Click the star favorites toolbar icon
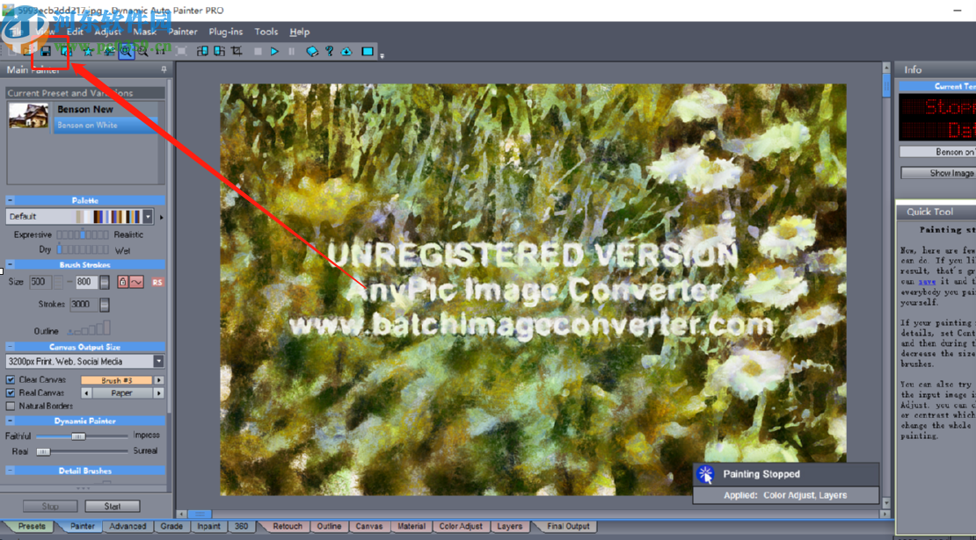 (x=89, y=52)
